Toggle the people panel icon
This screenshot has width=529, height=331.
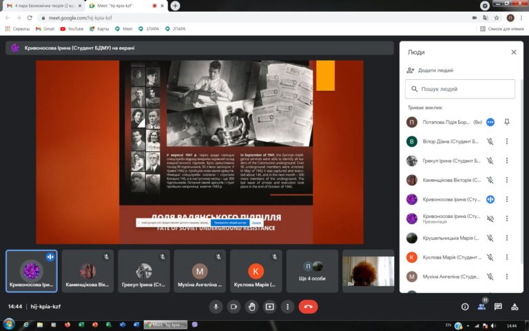point(481,307)
